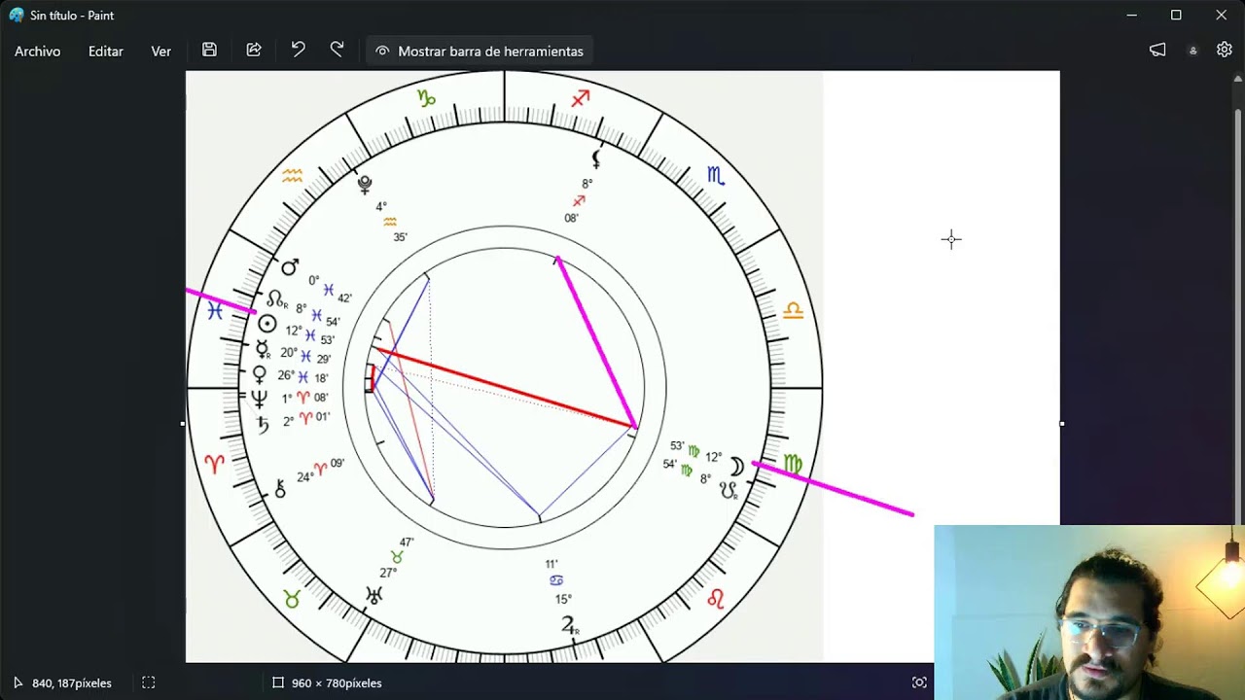Viewport: 1245px width, 700px height.
Task: Click the Sun symbol in the chart
Action: 267,325
